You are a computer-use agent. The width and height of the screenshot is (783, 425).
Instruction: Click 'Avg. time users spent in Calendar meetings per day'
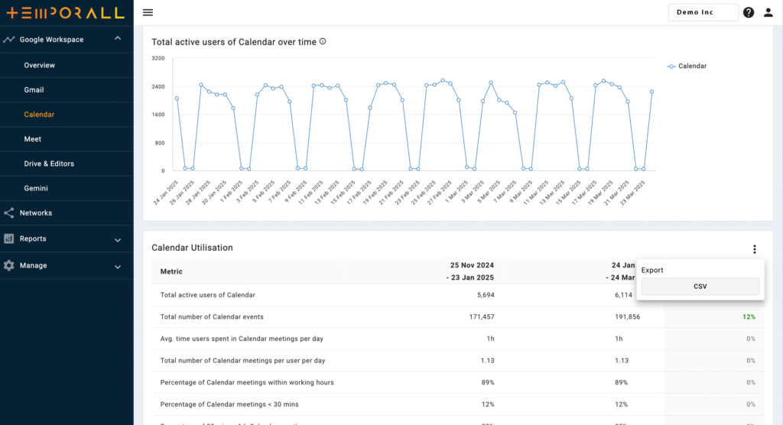pyautogui.click(x=242, y=339)
